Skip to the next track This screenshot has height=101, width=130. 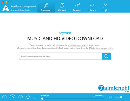tap(21, 97)
